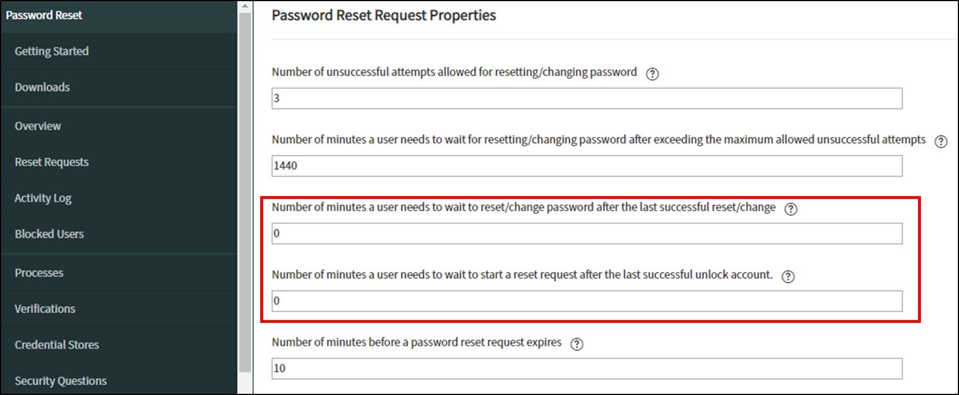Click the navigator scrollbar up arrow

click(x=245, y=6)
